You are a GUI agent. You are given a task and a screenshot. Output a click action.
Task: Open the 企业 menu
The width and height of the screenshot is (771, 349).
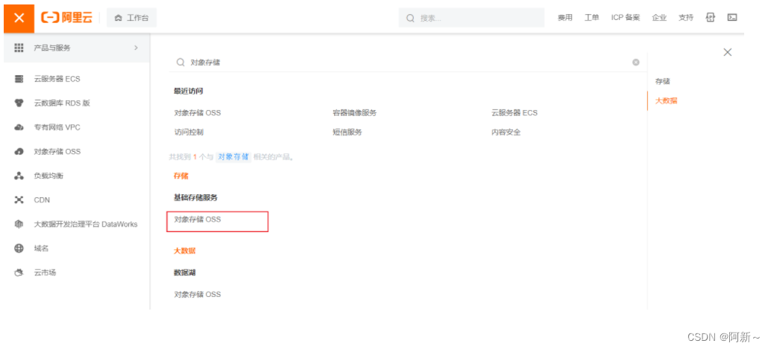coord(659,18)
